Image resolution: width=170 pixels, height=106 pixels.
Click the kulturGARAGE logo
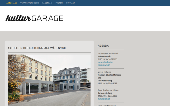(x=34, y=18)
